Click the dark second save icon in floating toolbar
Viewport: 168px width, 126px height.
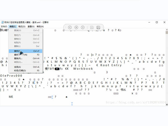98,27
